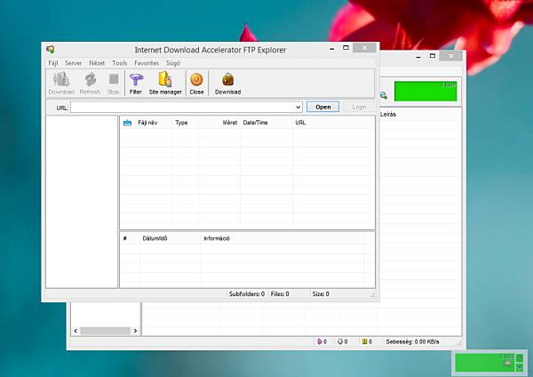Click the parent folder icon in file list header
Image resolution: width=533 pixels, height=377 pixels.
[127, 123]
